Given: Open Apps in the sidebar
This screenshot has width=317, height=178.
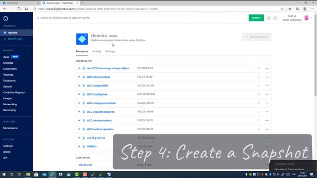Looking at the screenshot, I should coord(6,57).
